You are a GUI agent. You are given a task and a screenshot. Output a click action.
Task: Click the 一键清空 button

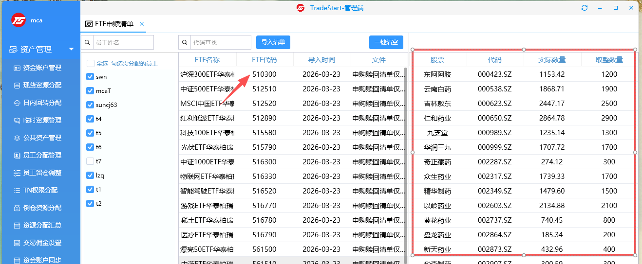click(386, 42)
